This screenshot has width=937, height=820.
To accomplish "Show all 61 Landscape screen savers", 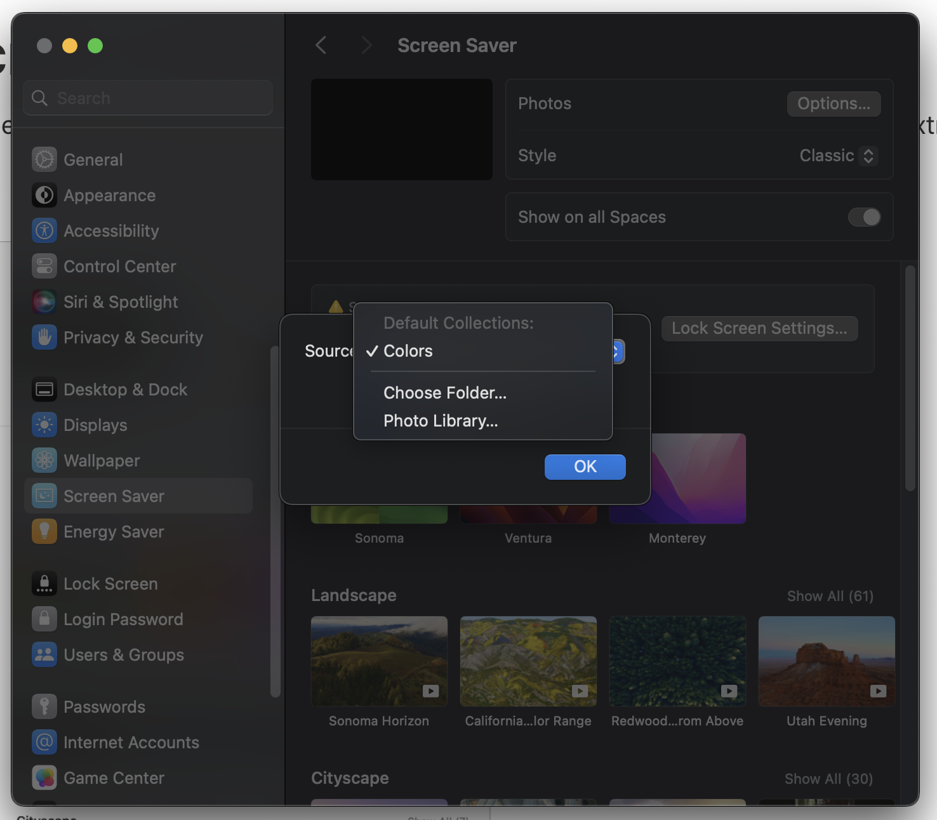I will [830, 597].
